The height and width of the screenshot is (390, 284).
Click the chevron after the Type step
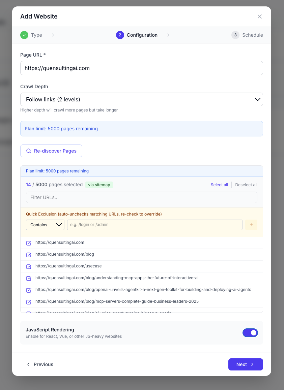(x=53, y=35)
